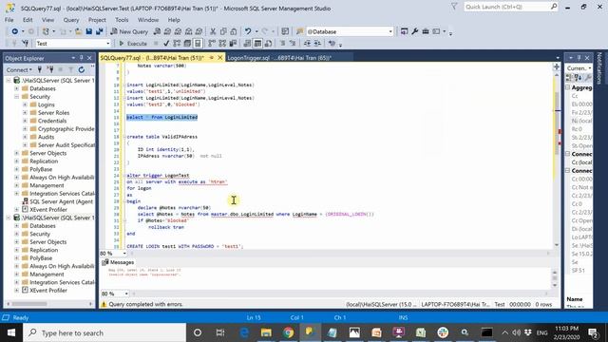The width and height of the screenshot is (608, 342).
Task: Click the New Query button
Action: pyautogui.click(x=129, y=31)
